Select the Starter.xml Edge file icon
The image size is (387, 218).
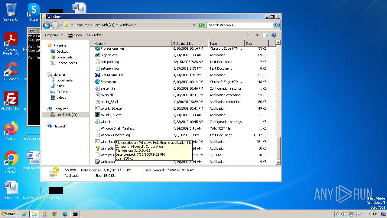click(97, 82)
